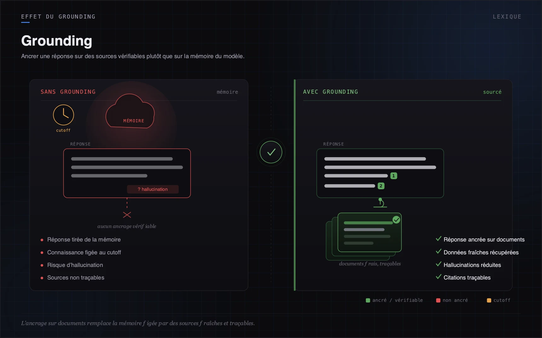Screen dimensions: 542x338
Task: Select the AVEC GROUNDING panel title
Action: click(331, 92)
